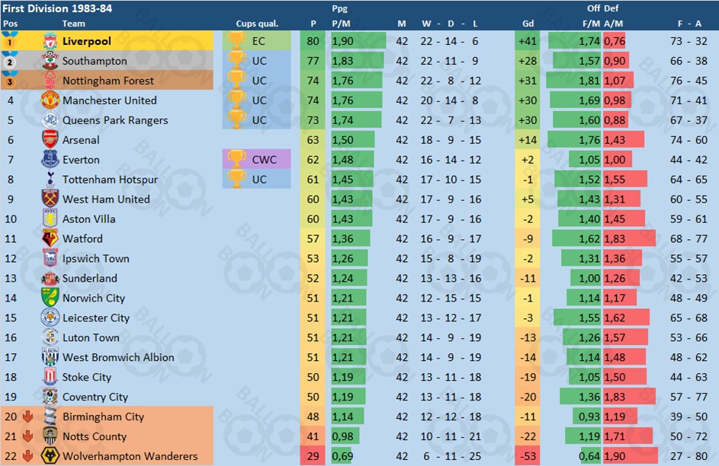Screen dimensions: 719x466
Task: Click the Liverpool club crest
Action: (x=50, y=41)
